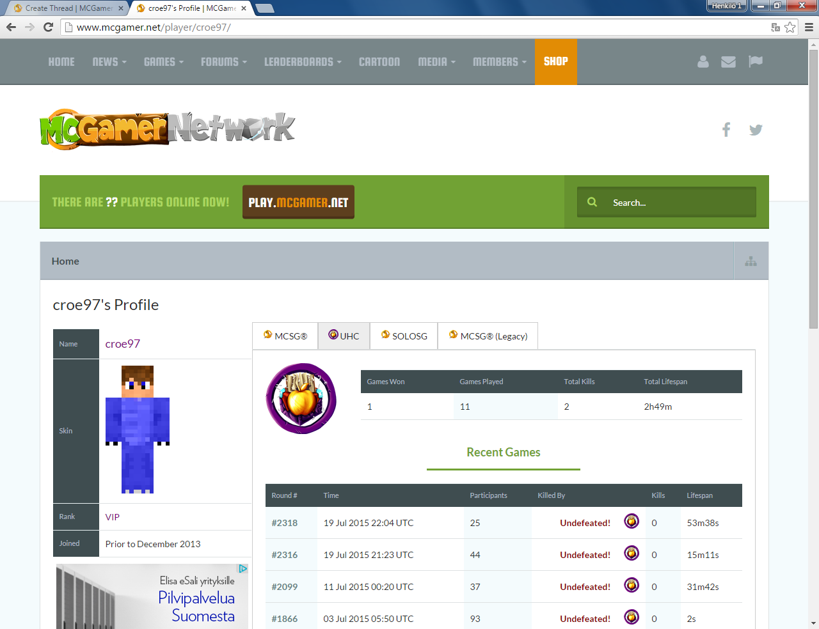
Task: Switch to the MCSG® stats tab
Action: point(285,336)
